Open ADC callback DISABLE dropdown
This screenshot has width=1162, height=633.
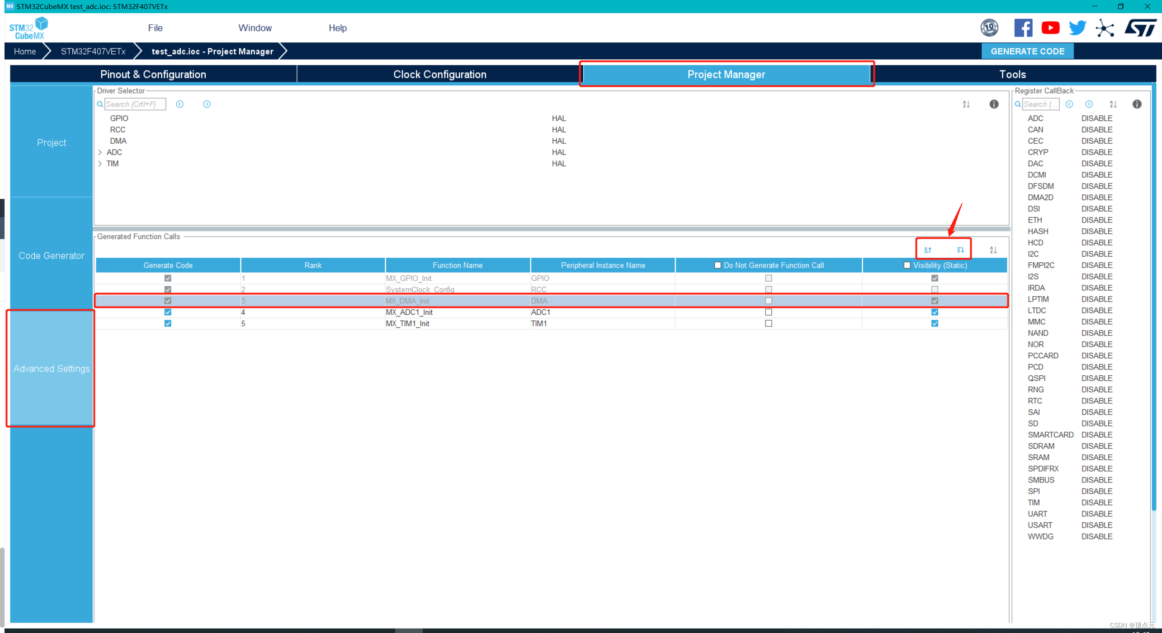click(1097, 118)
